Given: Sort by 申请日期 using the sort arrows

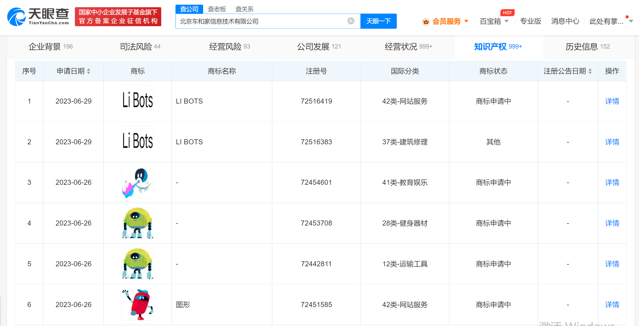Looking at the screenshot, I should click(89, 71).
